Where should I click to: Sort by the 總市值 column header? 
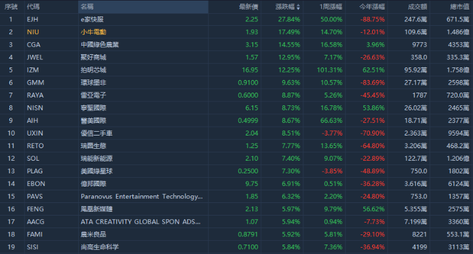460,7
